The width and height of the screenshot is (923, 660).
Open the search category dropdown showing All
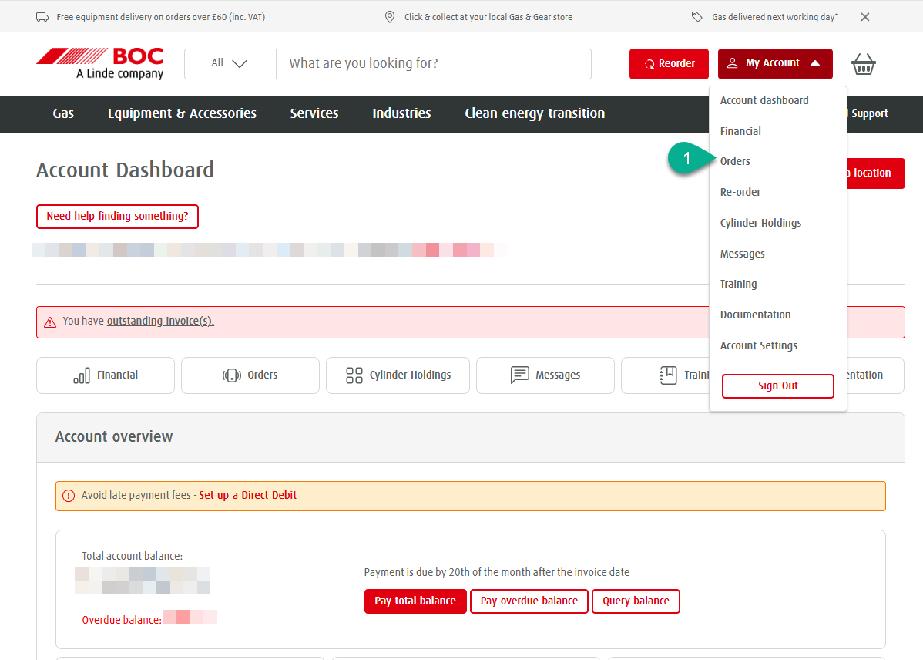230,63
